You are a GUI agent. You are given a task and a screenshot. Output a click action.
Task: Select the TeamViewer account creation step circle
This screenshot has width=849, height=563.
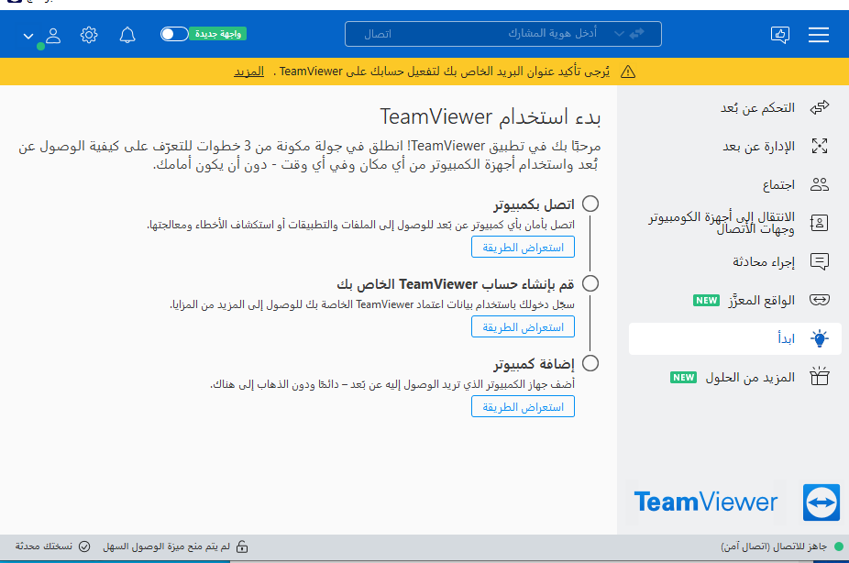pos(590,283)
